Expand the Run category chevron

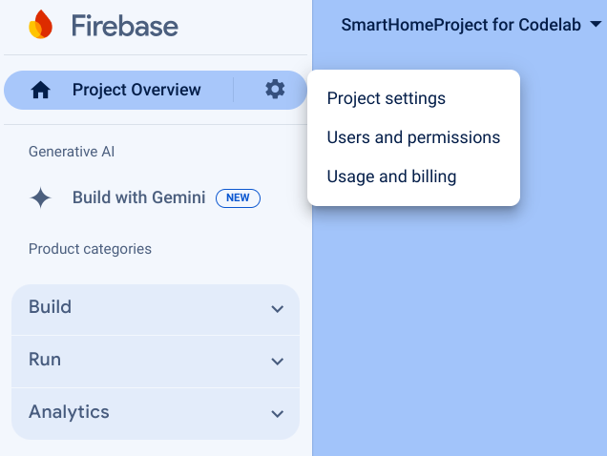[x=278, y=361]
